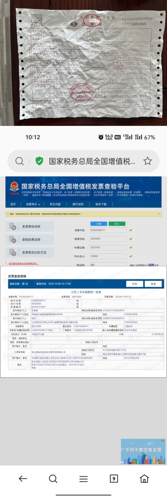Open the 常见问题 menu item

55,204
